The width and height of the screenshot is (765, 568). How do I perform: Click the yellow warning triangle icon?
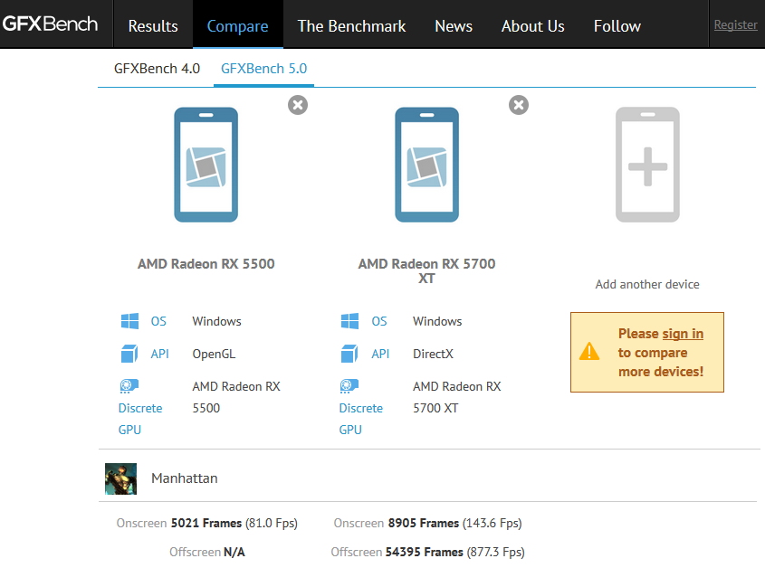point(589,351)
